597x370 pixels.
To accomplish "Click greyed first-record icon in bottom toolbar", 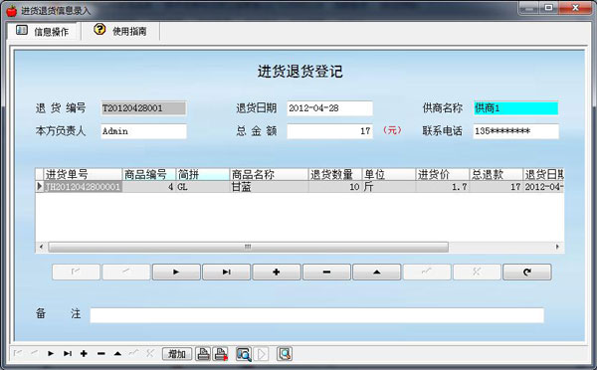I will tap(17, 354).
